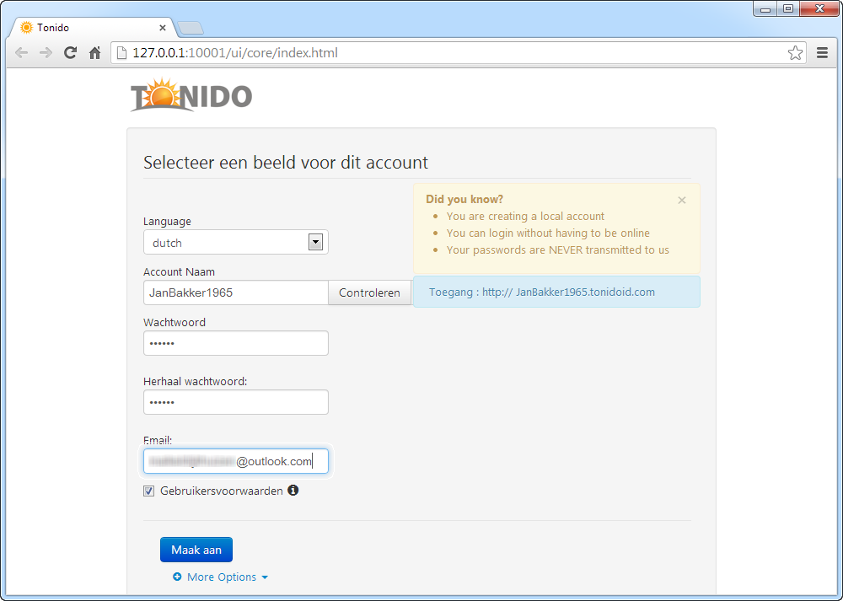Maximize the browser window
This screenshot has width=843, height=601.
pos(788,8)
